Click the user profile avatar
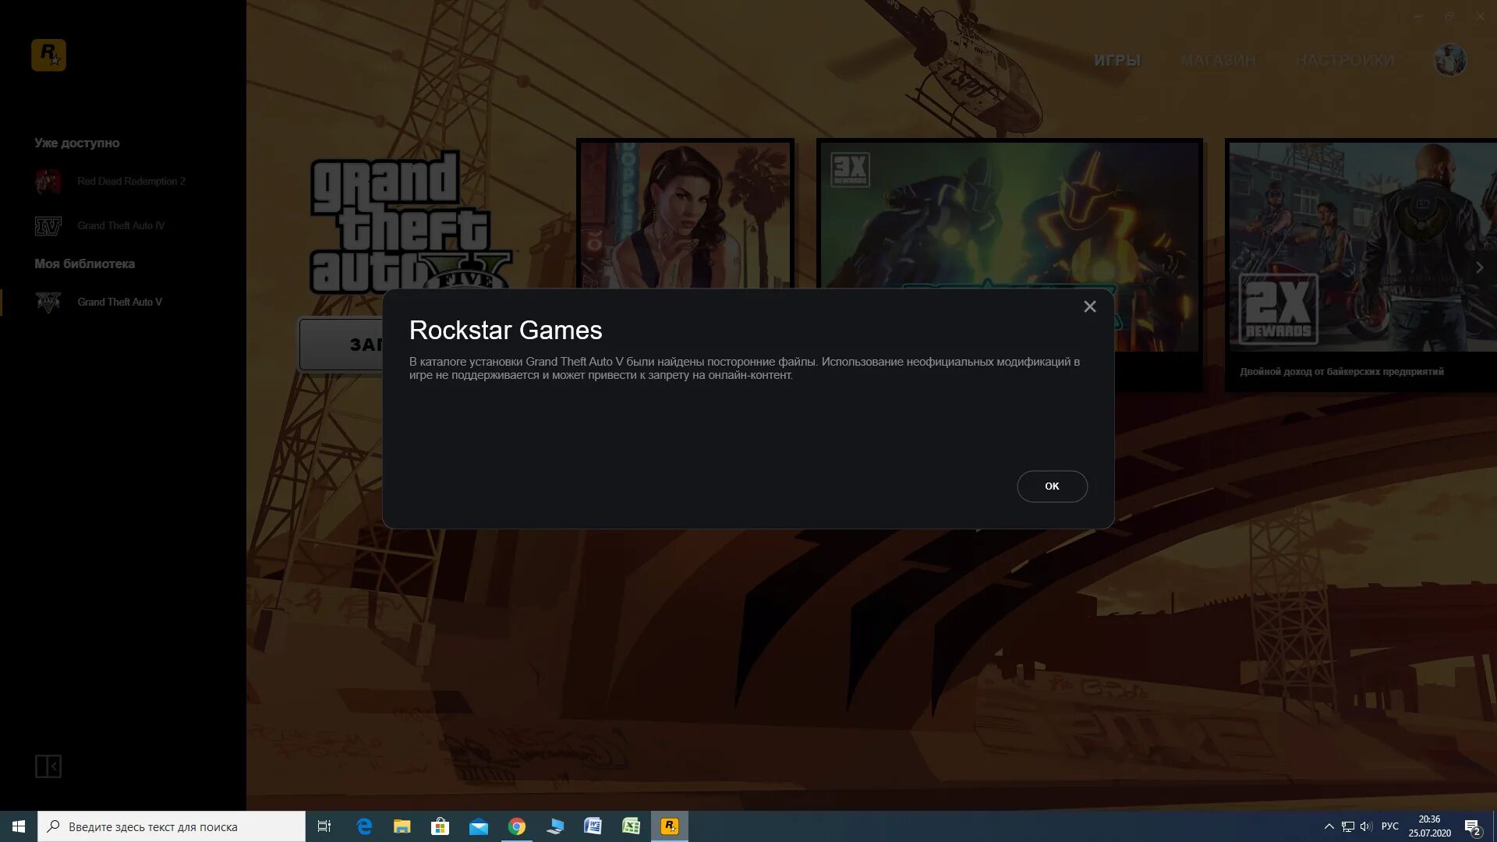Screen dimensions: 1497x842 click(x=1450, y=59)
